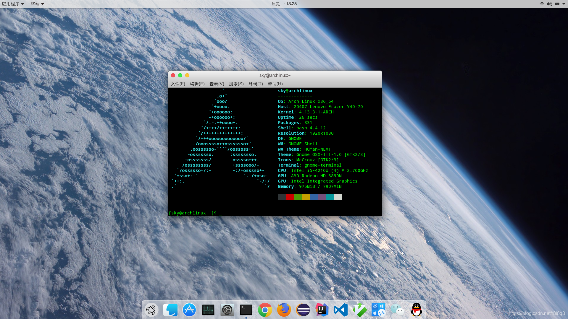568x319 pixels.
Task: Click the red color block in neofetch
Action: pyautogui.click(x=290, y=197)
